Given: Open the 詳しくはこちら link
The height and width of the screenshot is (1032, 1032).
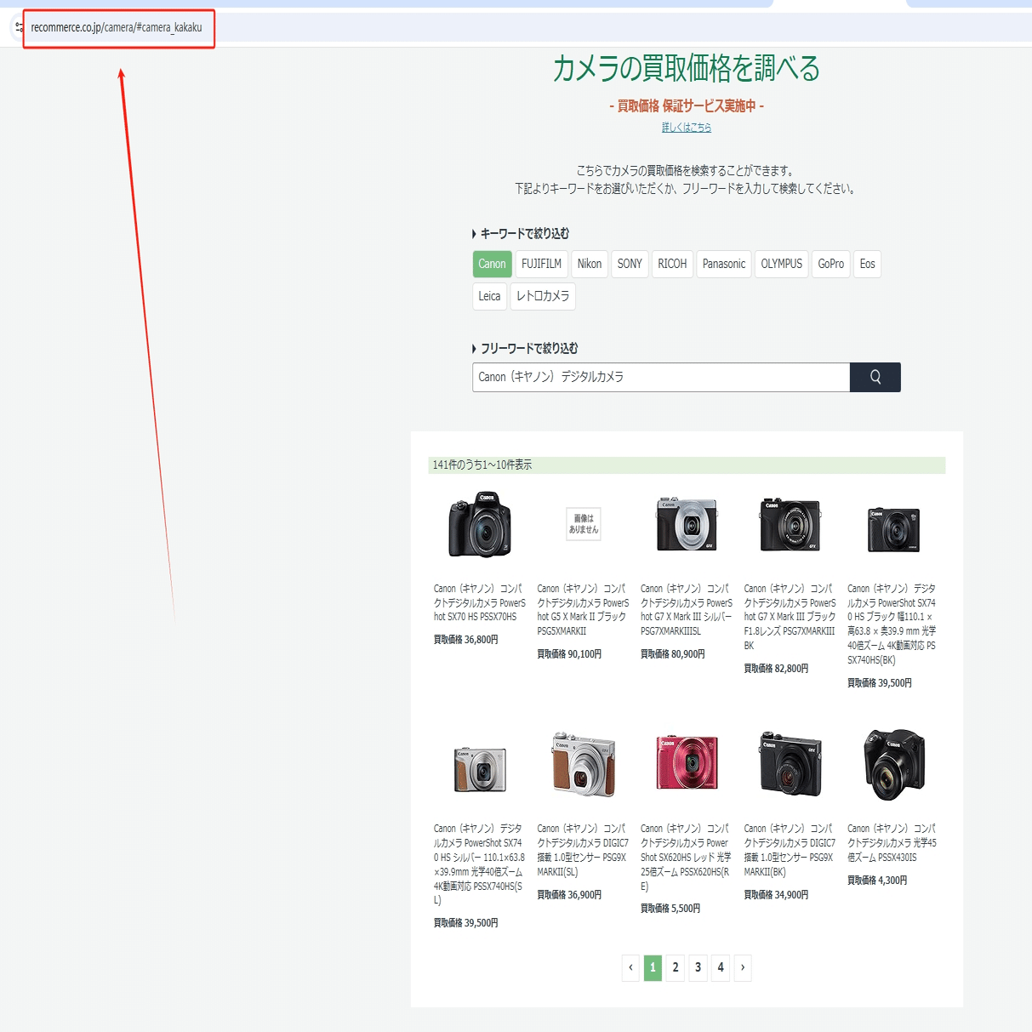Looking at the screenshot, I should [x=687, y=128].
